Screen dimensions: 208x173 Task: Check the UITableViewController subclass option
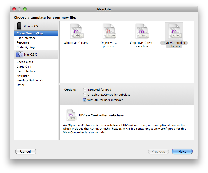click(85, 95)
